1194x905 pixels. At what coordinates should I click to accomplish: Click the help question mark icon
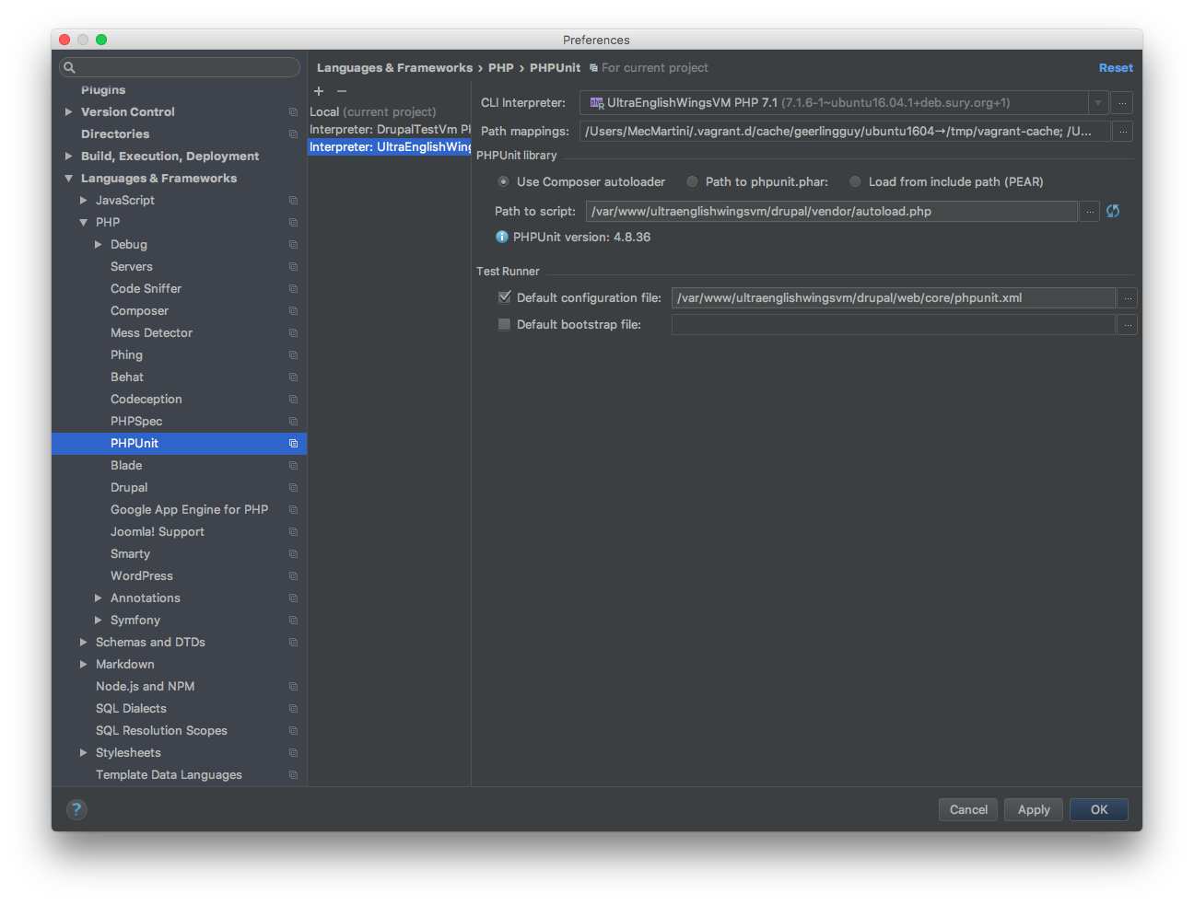(x=76, y=810)
